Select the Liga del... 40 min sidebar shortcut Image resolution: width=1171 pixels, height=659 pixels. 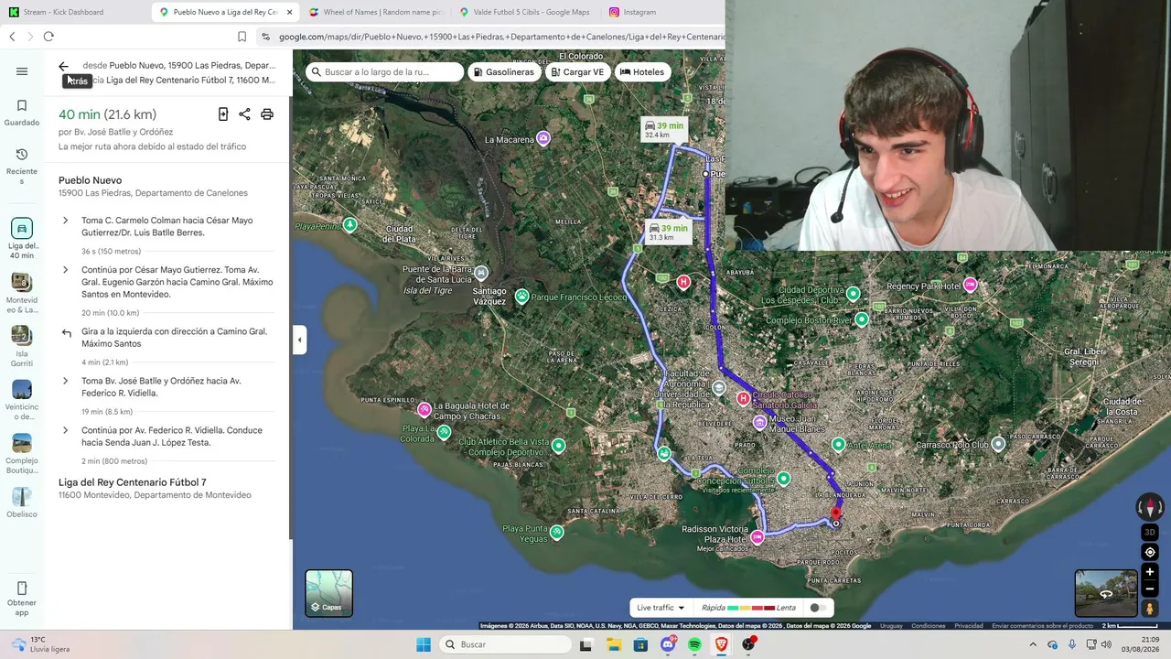22,239
